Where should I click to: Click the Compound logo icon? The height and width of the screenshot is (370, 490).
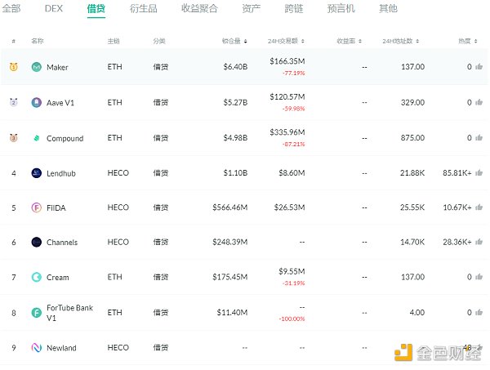37,139
